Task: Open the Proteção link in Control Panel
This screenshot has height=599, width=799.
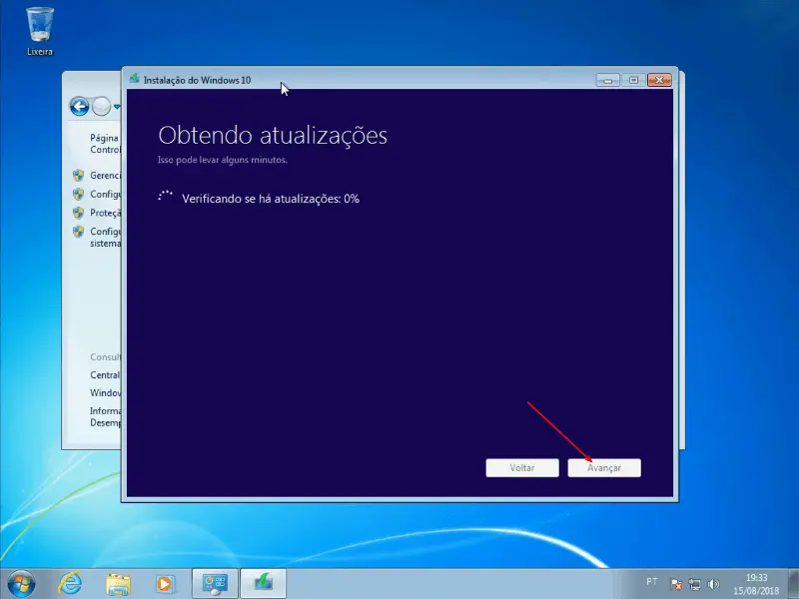Action: [106, 213]
